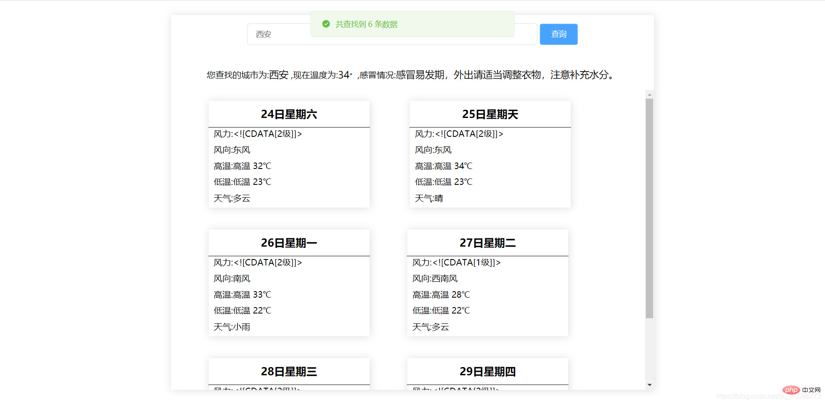Click 风力 row in the 25日 card
825x404 pixels.
click(x=459, y=134)
